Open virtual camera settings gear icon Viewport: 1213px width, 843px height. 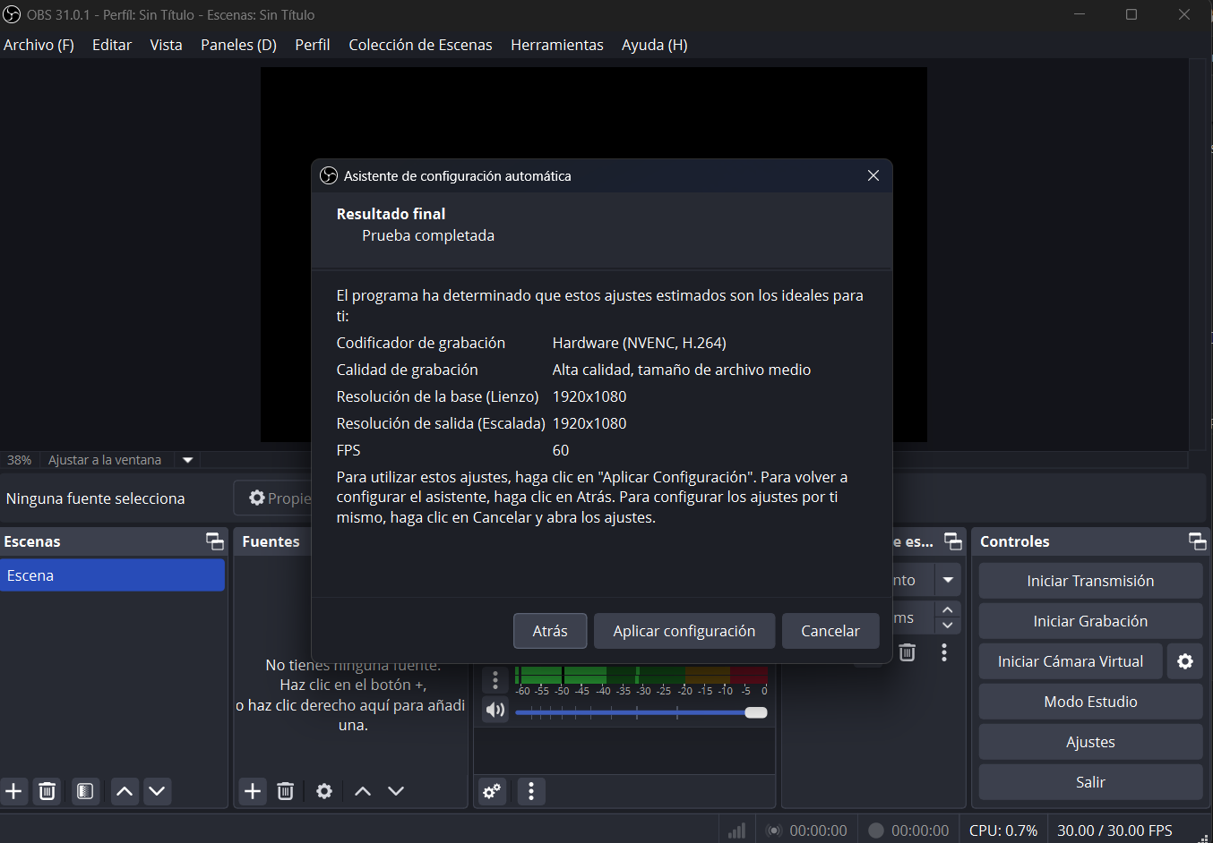pyautogui.click(x=1185, y=661)
